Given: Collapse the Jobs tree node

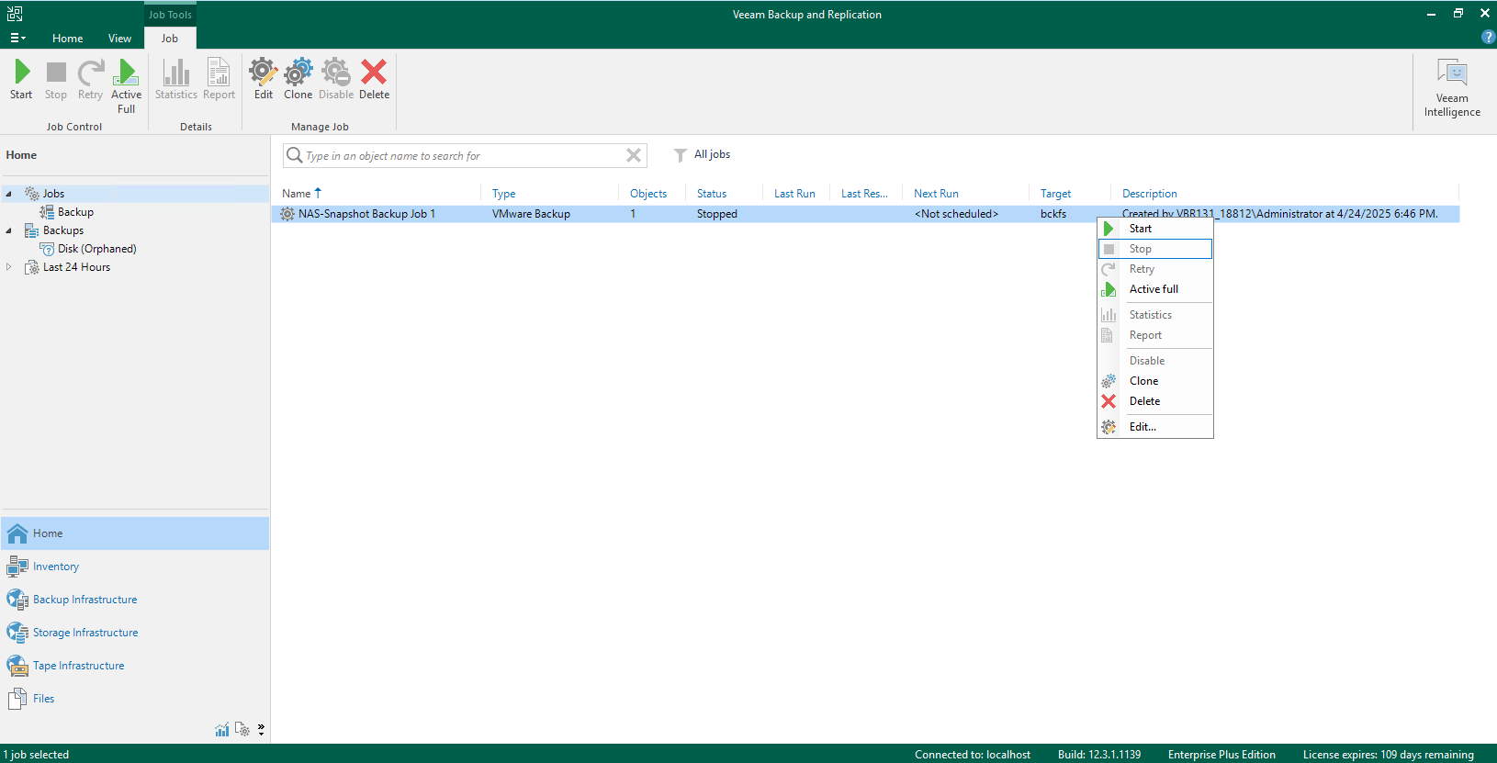Looking at the screenshot, I should point(9,194).
